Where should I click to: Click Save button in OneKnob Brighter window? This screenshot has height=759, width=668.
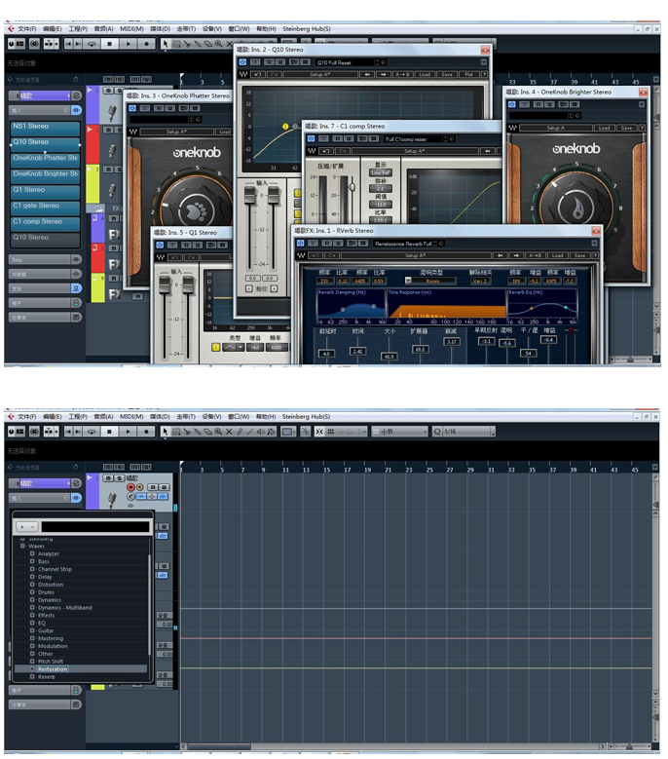626,128
